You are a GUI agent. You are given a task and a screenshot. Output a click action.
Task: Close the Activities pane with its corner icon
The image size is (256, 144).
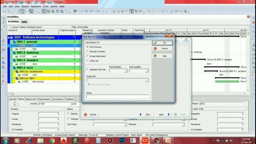click(x=248, y=17)
